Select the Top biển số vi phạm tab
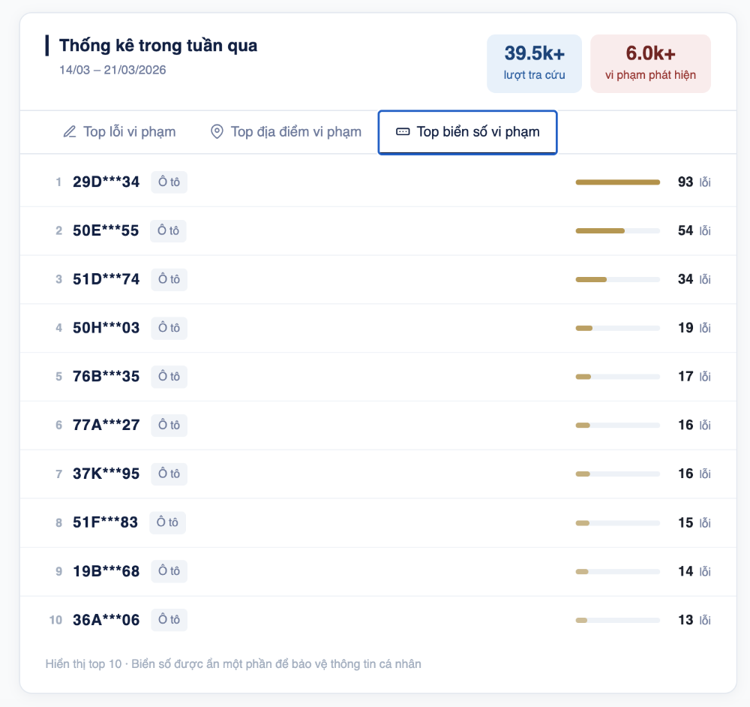The height and width of the screenshot is (707, 750). tap(467, 132)
